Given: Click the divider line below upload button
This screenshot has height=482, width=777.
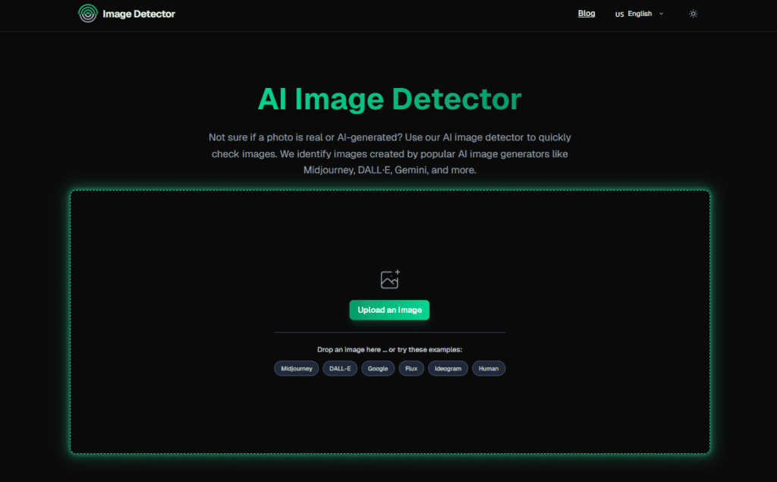Looking at the screenshot, I should coord(389,332).
